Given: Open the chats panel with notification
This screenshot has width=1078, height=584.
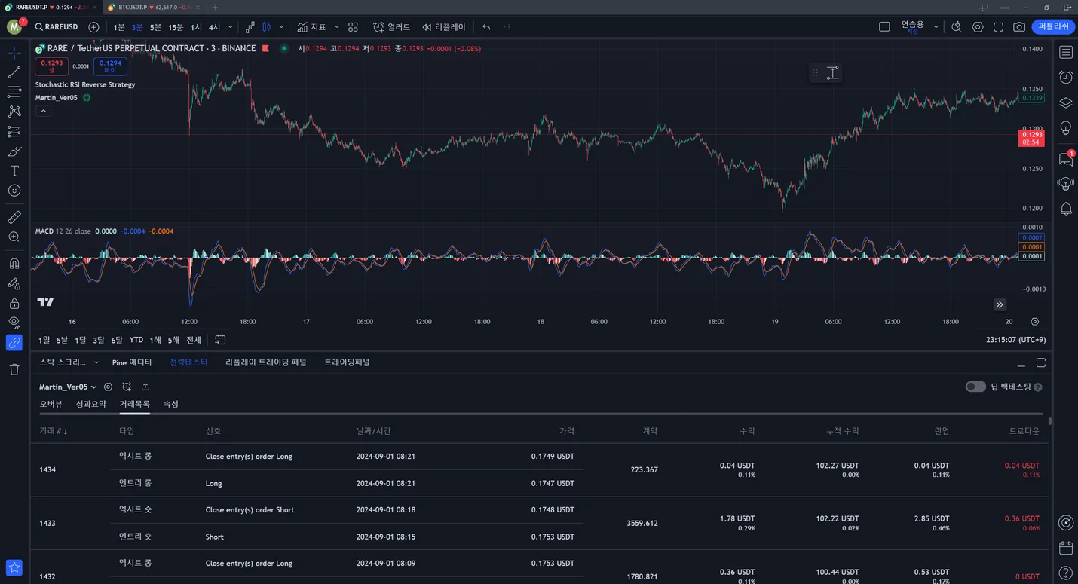Looking at the screenshot, I should [1066, 159].
